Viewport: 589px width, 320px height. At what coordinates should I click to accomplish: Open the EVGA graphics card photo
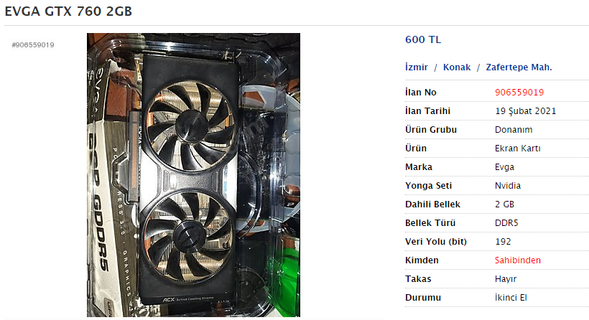pyautogui.click(x=193, y=175)
